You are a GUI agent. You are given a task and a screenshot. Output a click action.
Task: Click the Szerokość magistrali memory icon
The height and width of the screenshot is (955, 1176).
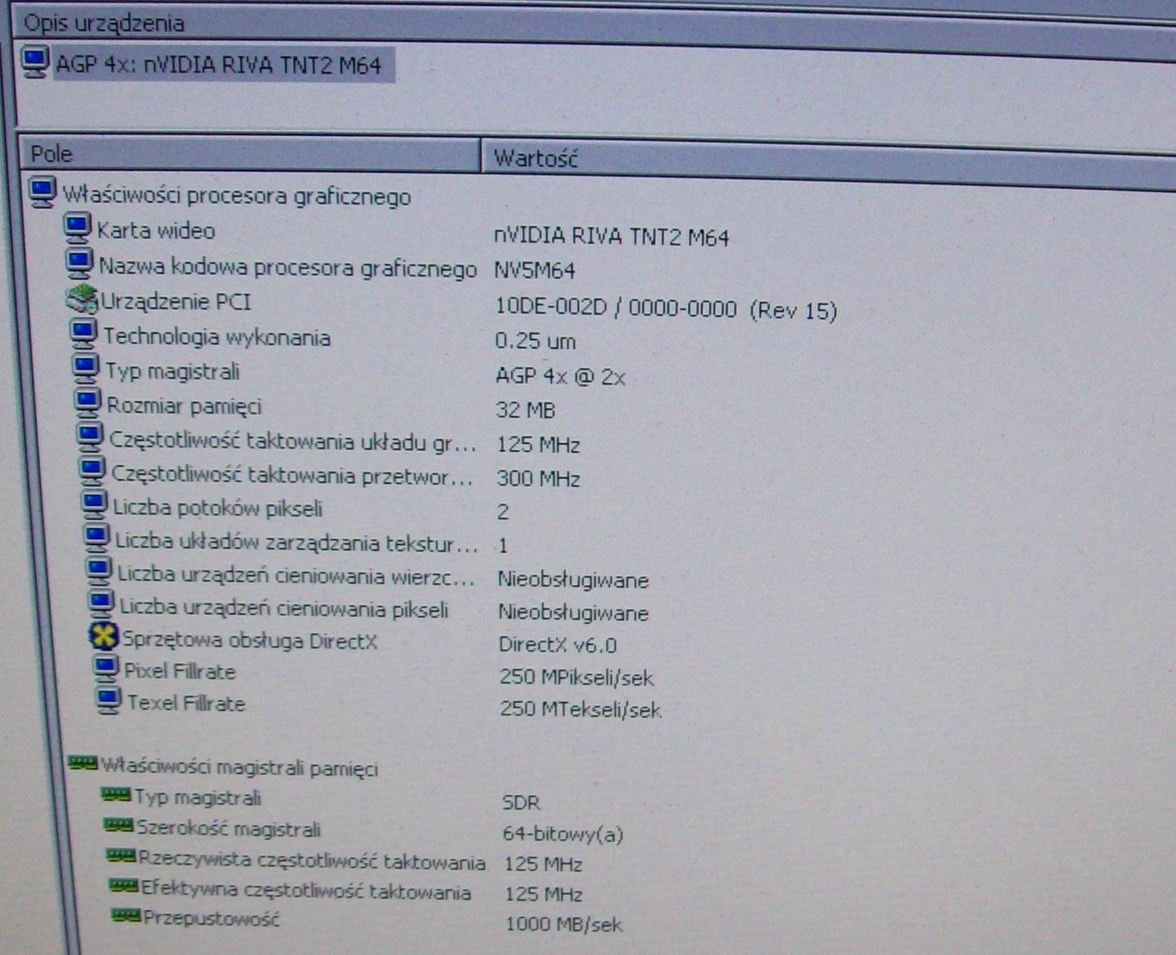click(118, 825)
